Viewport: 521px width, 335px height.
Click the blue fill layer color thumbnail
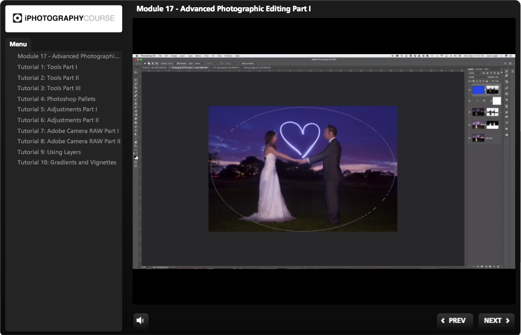479,90
